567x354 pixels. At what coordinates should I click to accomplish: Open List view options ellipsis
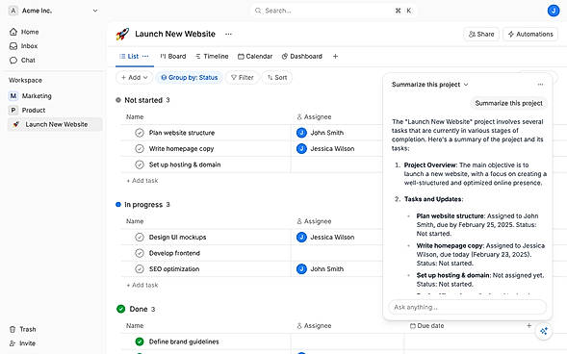[x=145, y=57]
